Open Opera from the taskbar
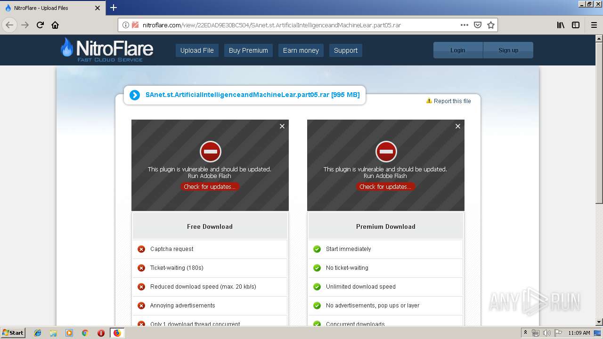The height and width of the screenshot is (339, 603). [101, 333]
